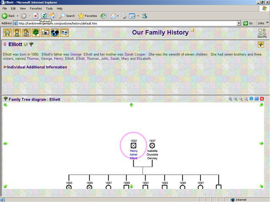Screen dimensions: 270x202
Task: Click the browser Refresh button
Action: 44,16
